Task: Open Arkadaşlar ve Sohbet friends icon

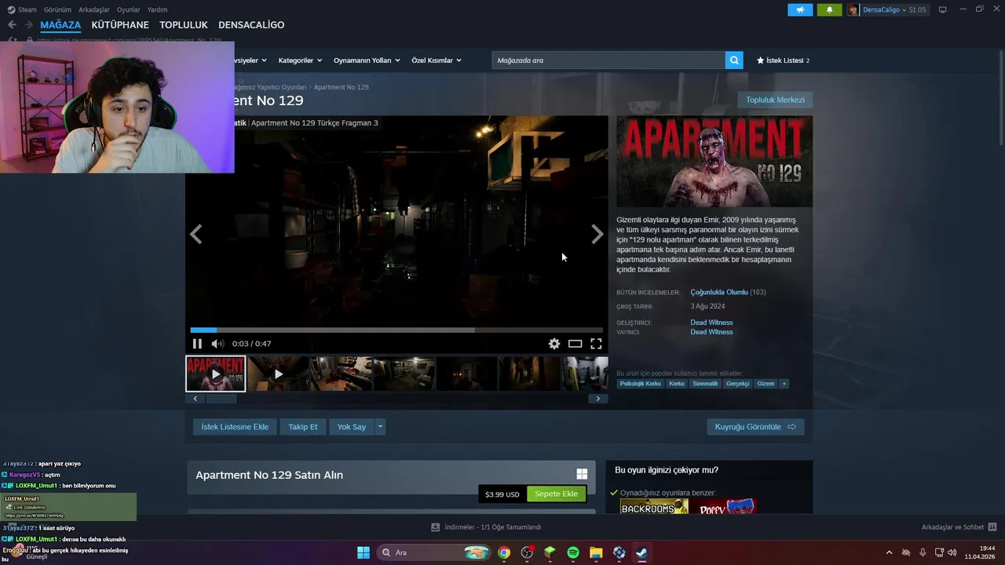Action: [x=992, y=527]
